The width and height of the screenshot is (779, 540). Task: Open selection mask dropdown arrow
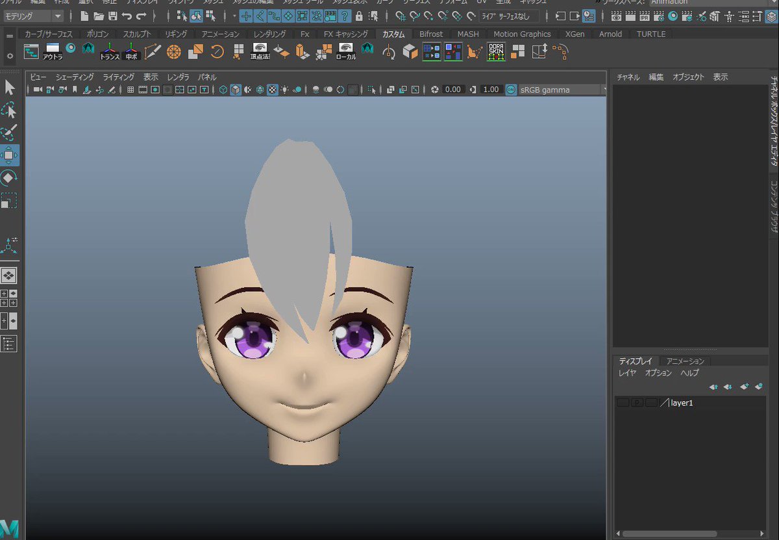coord(234,16)
